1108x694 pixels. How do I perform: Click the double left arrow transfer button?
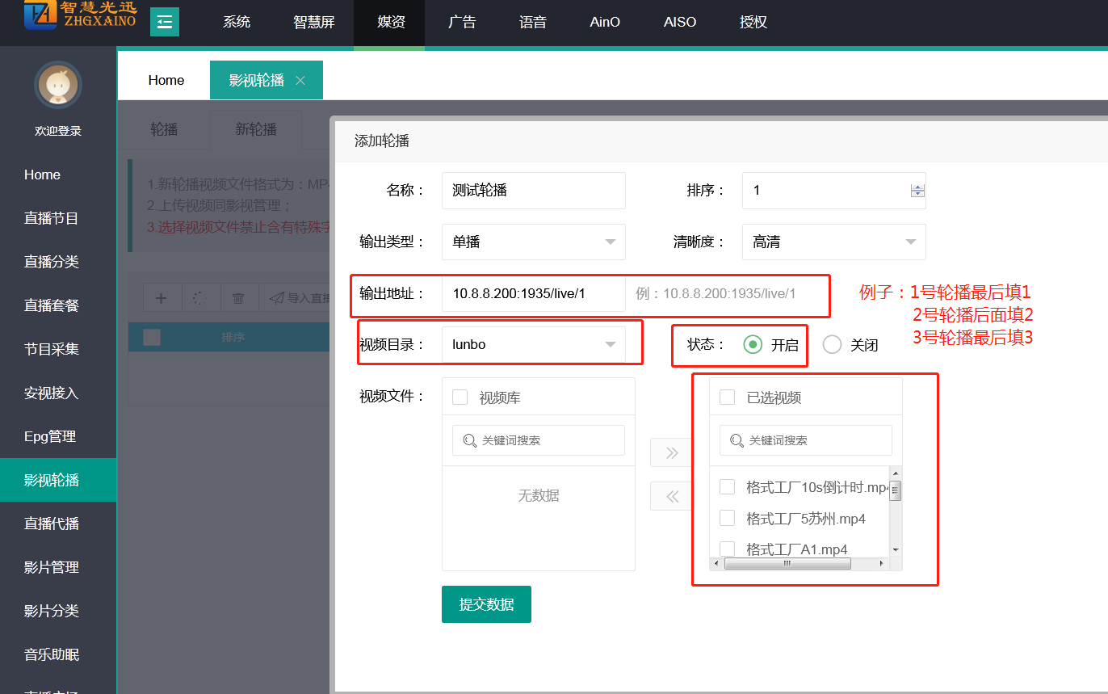(x=671, y=497)
